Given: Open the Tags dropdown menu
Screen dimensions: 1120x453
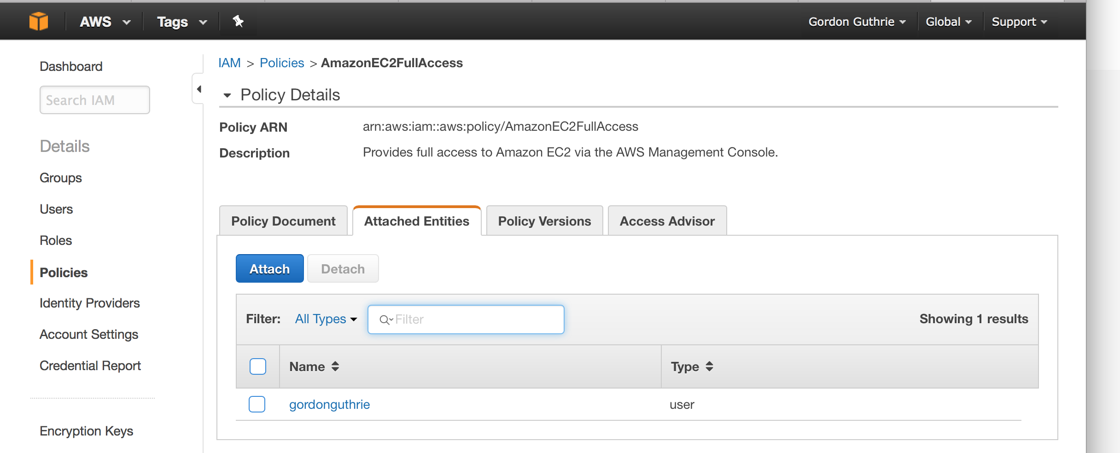Looking at the screenshot, I should (182, 22).
